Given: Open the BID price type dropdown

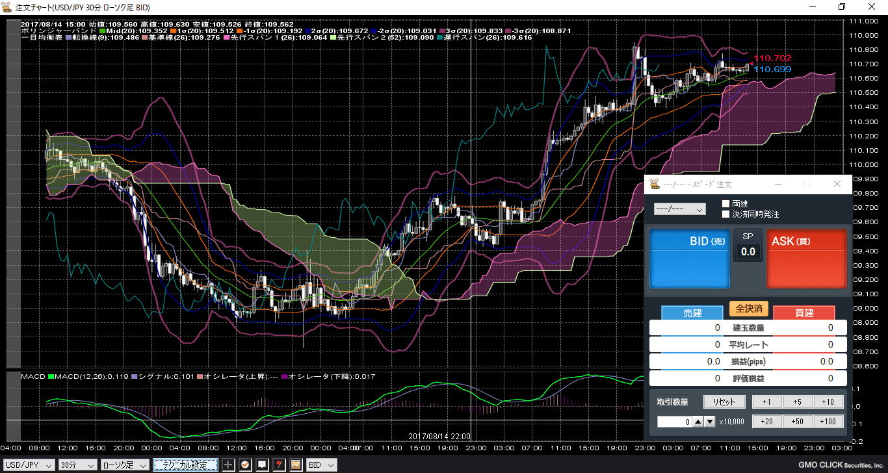Looking at the screenshot, I should click(x=322, y=465).
